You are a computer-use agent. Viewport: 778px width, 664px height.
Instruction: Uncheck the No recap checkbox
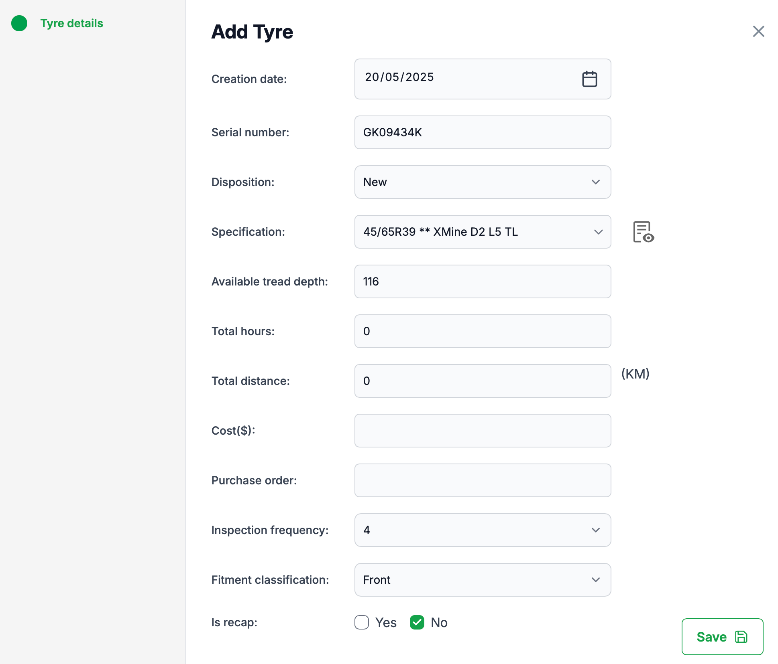coord(417,622)
